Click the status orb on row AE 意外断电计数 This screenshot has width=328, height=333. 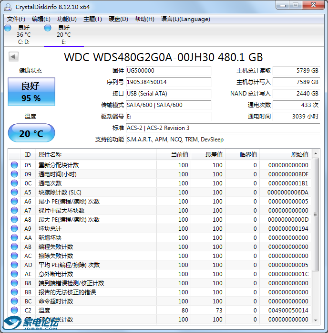pyautogui.click(x=14, y=274)
